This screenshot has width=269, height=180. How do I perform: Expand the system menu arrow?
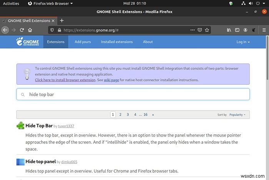click(264, 3)
